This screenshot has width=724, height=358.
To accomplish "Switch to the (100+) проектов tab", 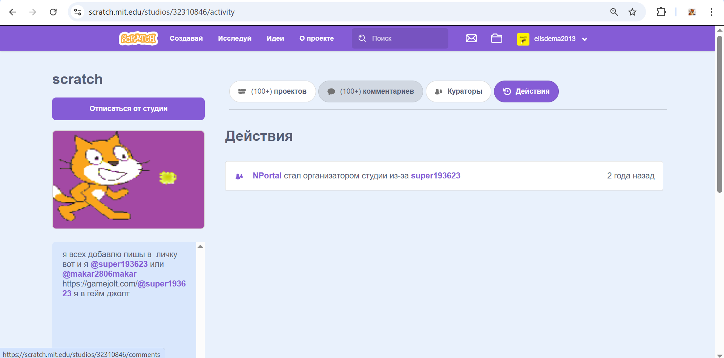I will click(x=272, y=91).
